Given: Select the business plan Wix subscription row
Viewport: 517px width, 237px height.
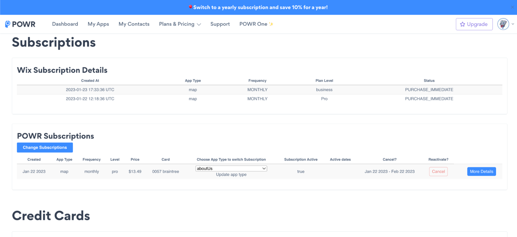Looking at the screenshot, I should [x=259, y=90].
